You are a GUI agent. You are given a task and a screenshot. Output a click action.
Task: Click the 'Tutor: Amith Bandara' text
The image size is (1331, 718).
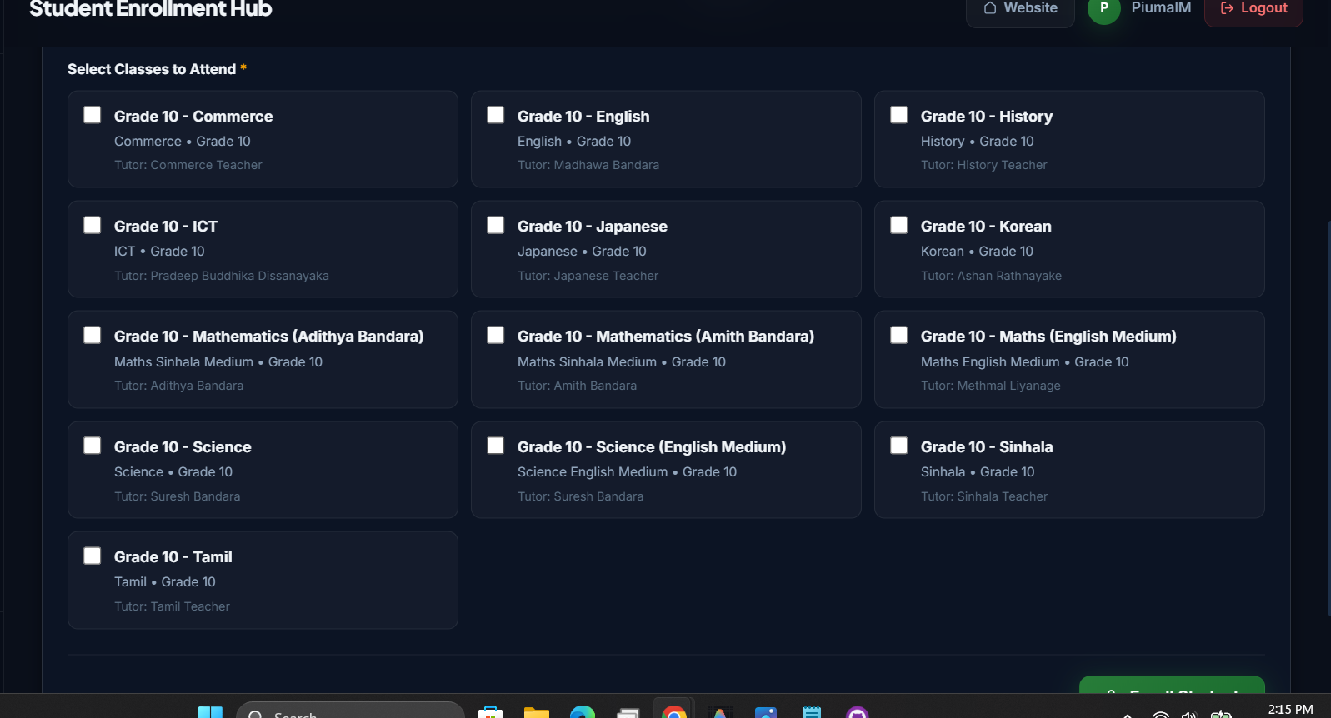pos(577,386)
